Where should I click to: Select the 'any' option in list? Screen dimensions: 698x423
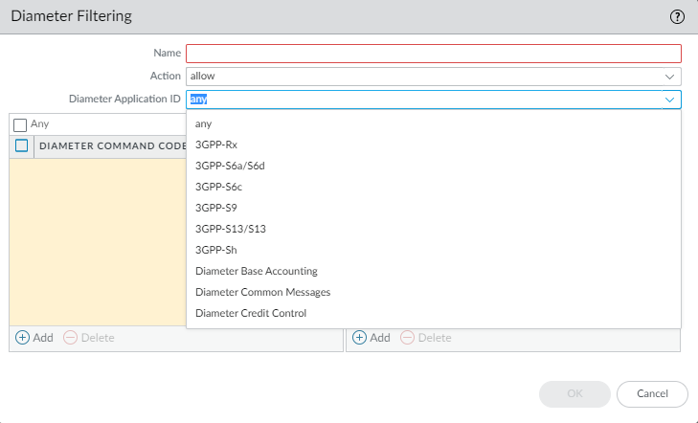[203, 123]
